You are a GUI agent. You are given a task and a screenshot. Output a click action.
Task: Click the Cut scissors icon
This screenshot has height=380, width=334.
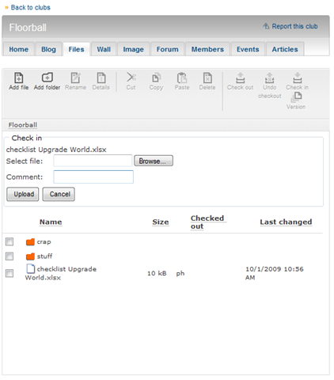(131, 78)
